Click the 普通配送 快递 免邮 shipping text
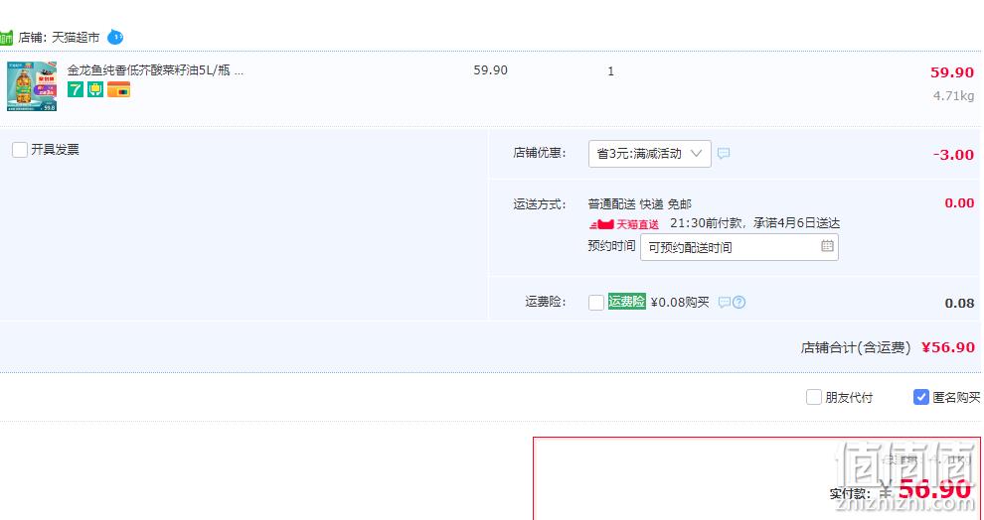 pos(639,204)
